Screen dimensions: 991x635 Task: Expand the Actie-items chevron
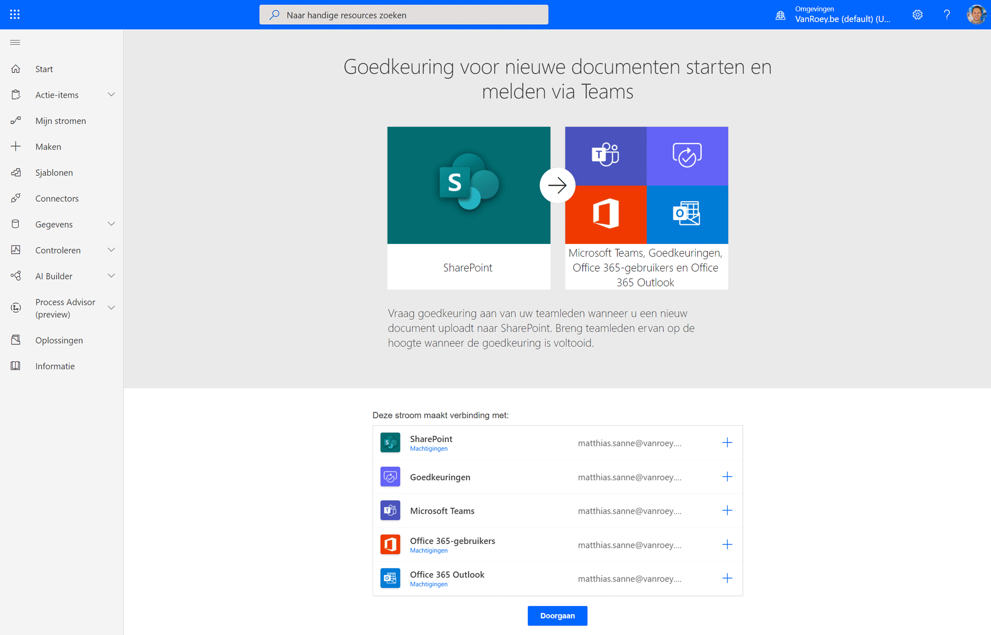tap(111, 95)
